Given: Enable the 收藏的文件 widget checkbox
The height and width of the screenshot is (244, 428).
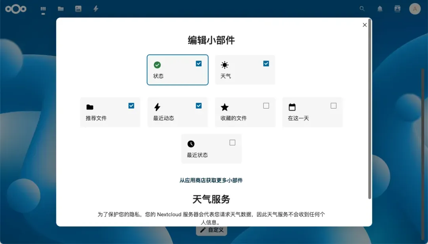Looking at the screenshot, I should pyautogui.click(x=266, y=106).
